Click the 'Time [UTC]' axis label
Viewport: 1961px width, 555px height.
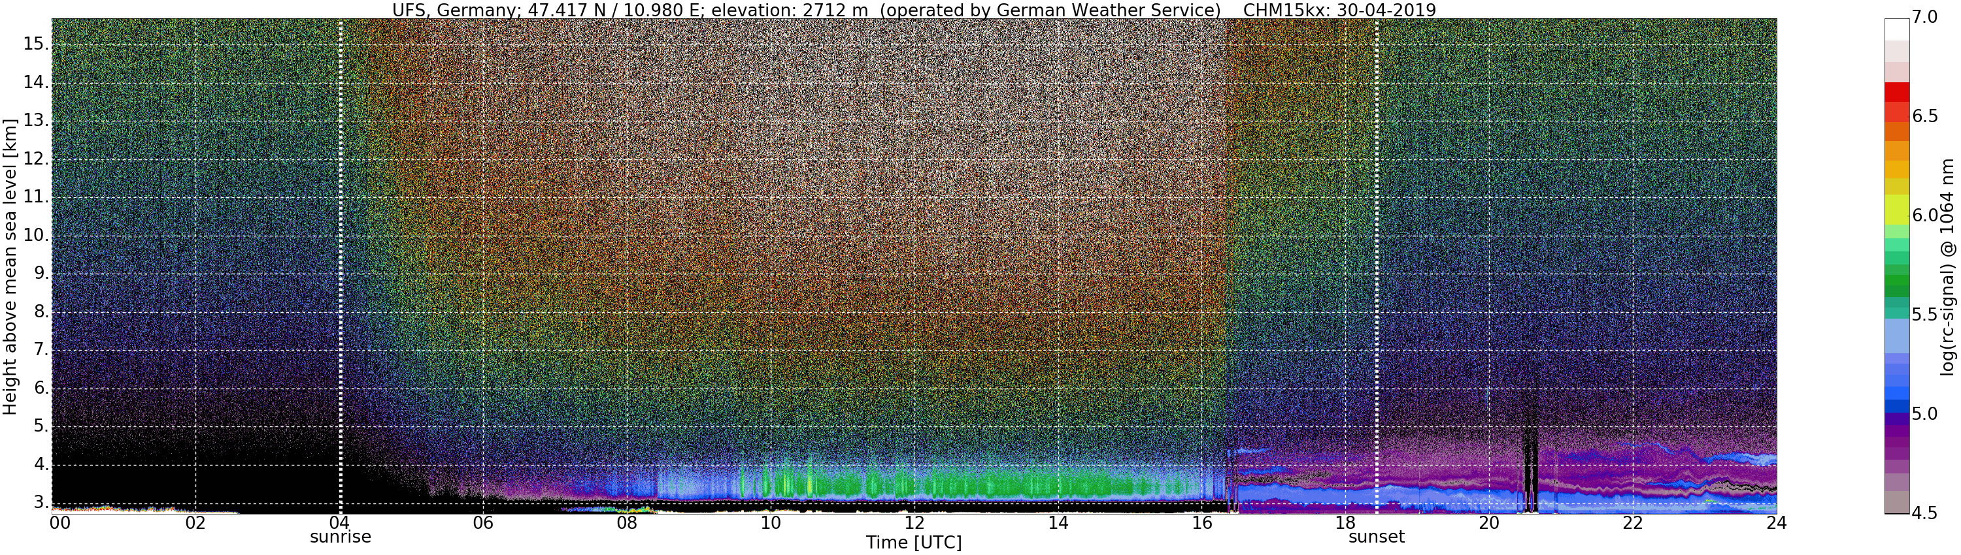(x=914, y=543)
